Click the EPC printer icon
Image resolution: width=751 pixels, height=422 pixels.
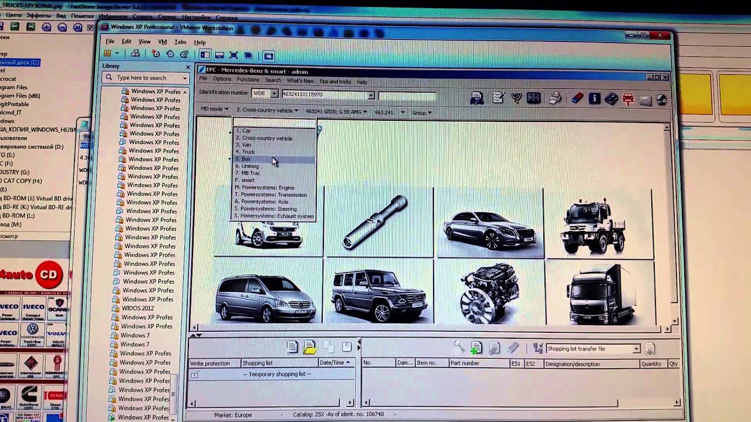click(555, 98)
